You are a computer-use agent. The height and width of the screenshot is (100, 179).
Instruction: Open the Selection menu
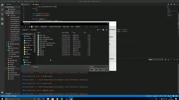(13, 1)
